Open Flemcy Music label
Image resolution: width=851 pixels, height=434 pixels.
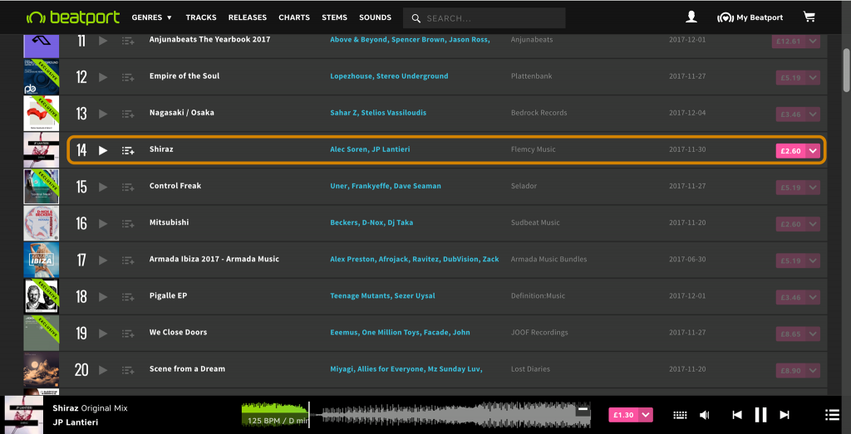pyautogui.click(x=533, y=149)
